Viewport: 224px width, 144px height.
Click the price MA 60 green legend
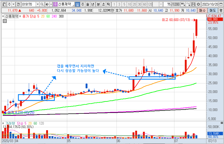pos(48,16)
